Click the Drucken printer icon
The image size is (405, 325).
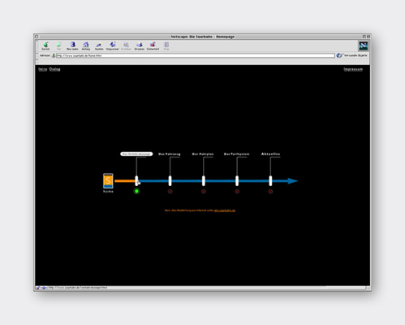(140, 45)
